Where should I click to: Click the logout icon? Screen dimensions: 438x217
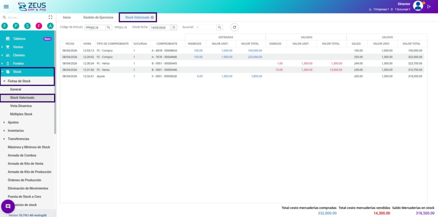[429, 6]
